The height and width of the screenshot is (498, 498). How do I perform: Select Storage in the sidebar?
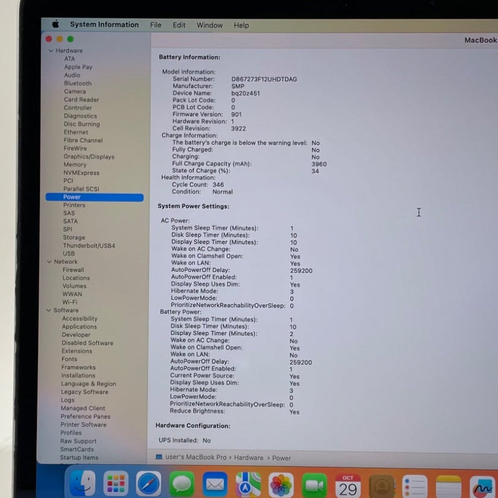(x=74, y=238)
